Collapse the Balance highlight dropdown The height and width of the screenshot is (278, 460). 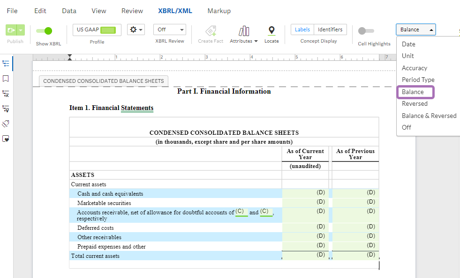tap(415, 29)
